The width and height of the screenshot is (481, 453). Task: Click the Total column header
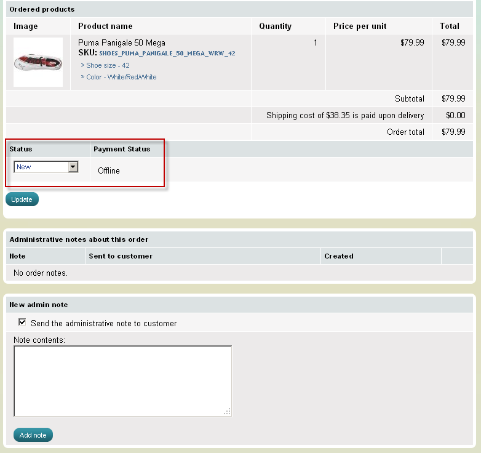(x=449, y=26)
